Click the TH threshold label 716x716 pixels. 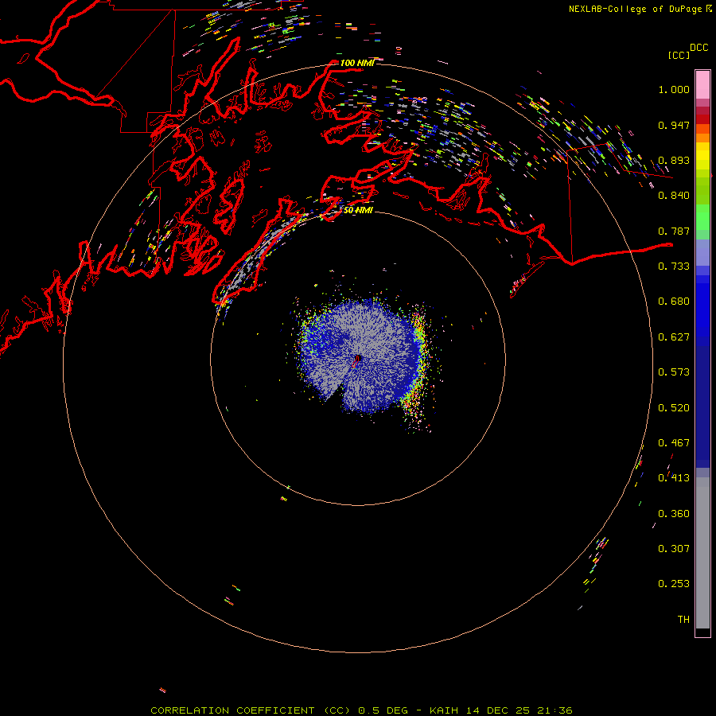click(683, 620)
